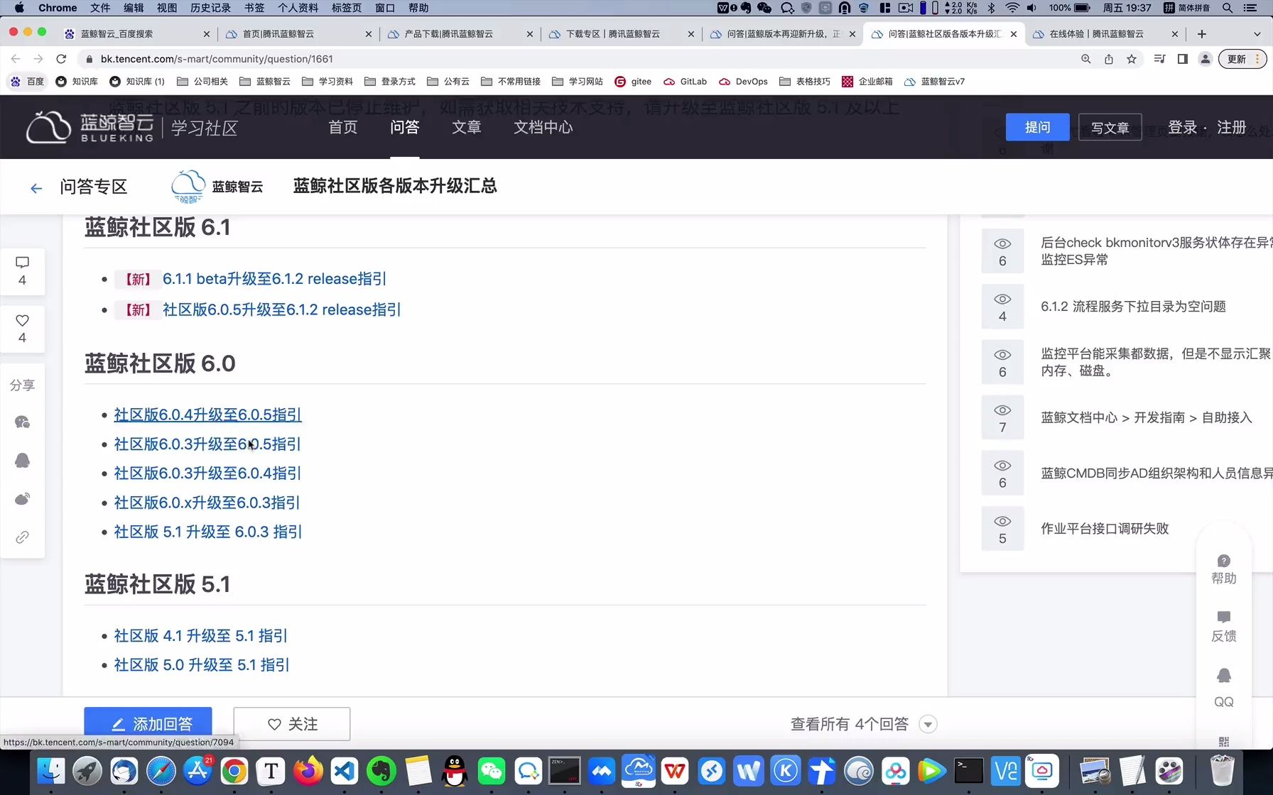The height and width of the screenshot is (795, 1273).
Task: Open the 帮助 help floating icon
Action: [x=1223, y=569]
